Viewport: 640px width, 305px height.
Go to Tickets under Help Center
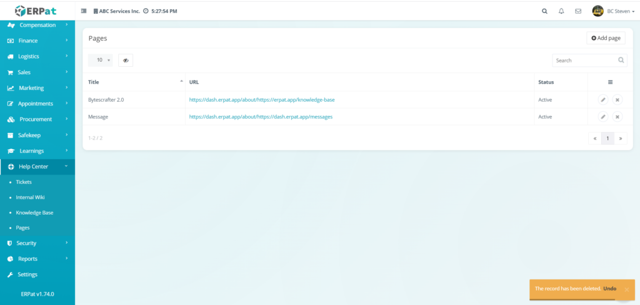24,182
